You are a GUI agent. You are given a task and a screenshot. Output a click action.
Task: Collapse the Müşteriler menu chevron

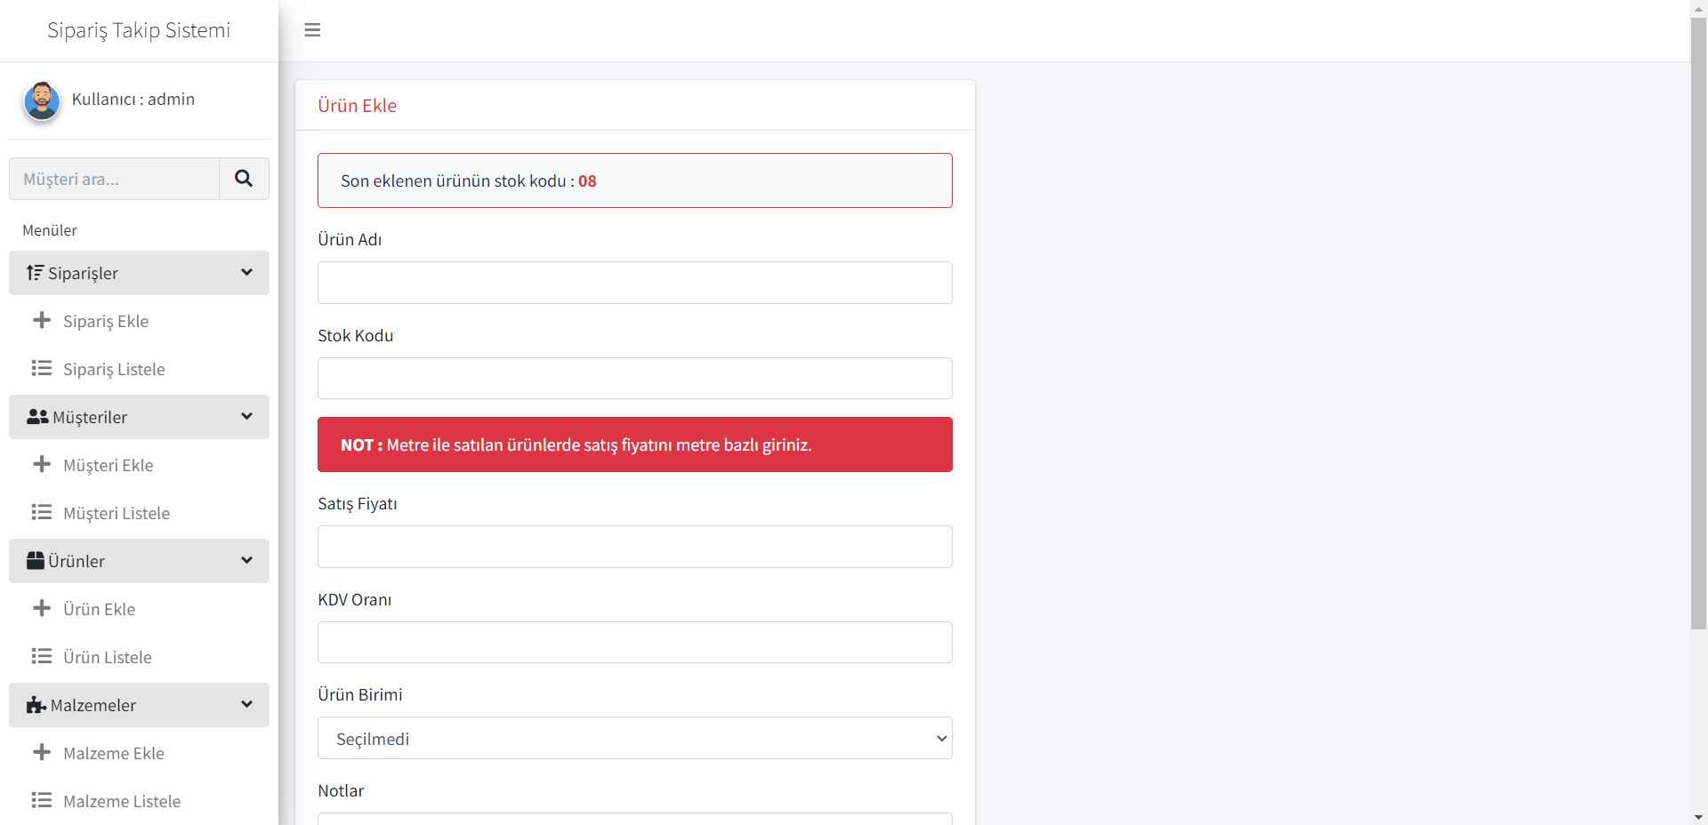(246, 417)
